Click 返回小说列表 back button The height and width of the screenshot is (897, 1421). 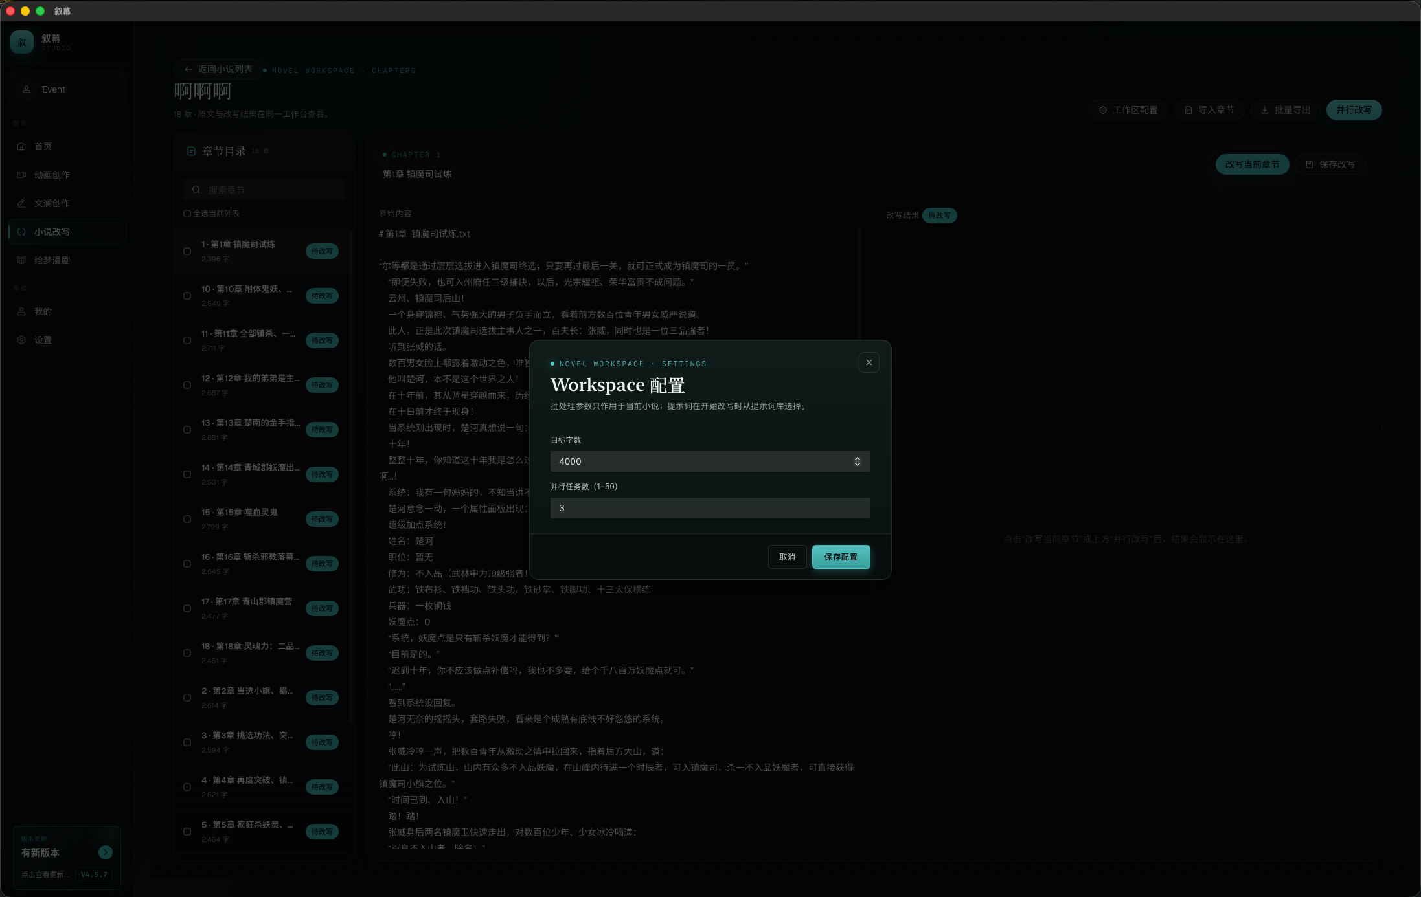pos(218,69)
